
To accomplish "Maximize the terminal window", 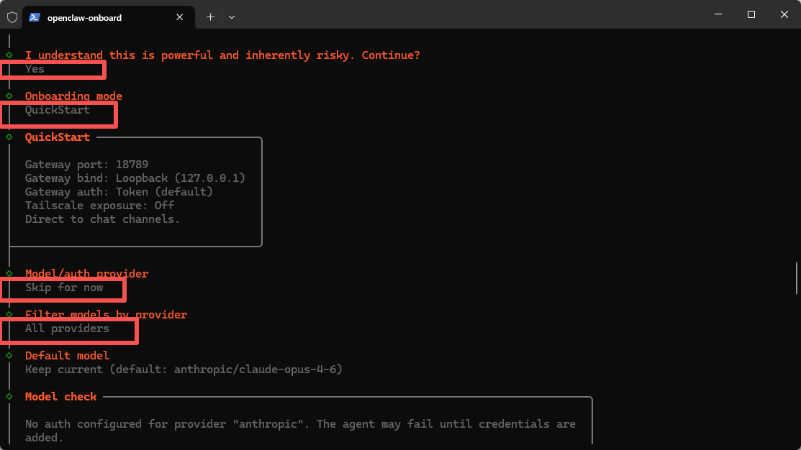I will click(x=751, y=14).
